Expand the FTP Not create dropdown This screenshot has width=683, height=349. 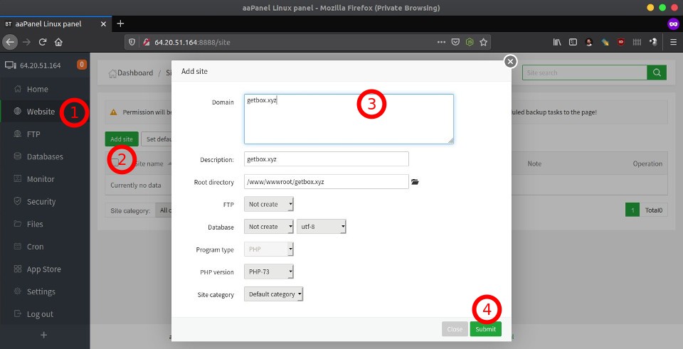269,204
